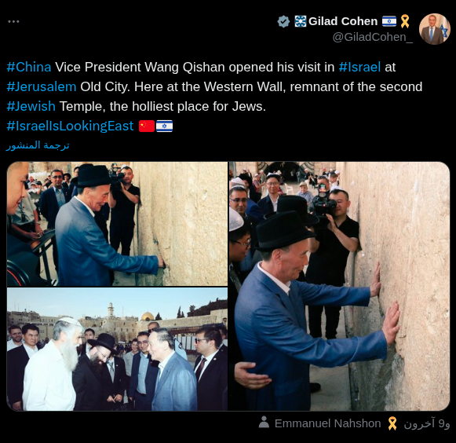Click the Arabic translate post link

coord(38,145)
